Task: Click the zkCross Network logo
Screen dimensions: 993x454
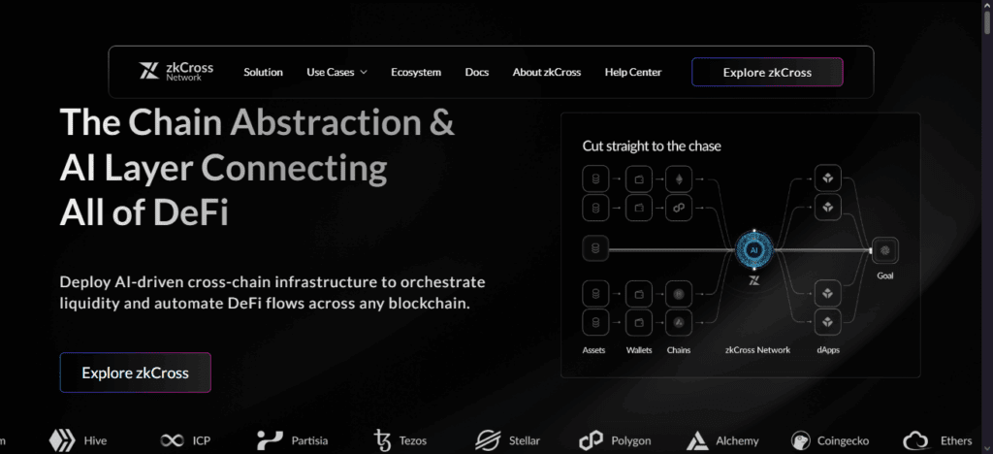Action: [176, 71]
